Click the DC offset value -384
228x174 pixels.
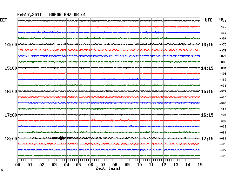tap(223, 38)
